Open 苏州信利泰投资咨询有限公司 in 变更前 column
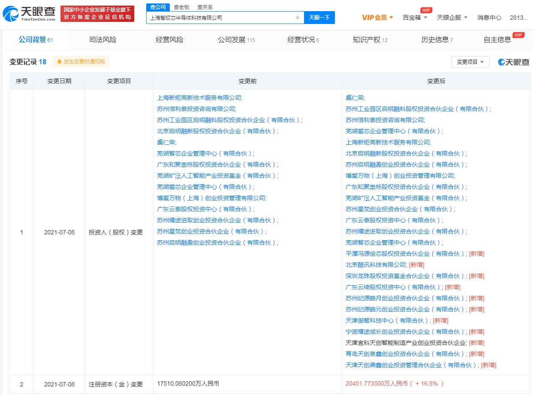Viewport: 533px width, 395px height. pos(196,109)
